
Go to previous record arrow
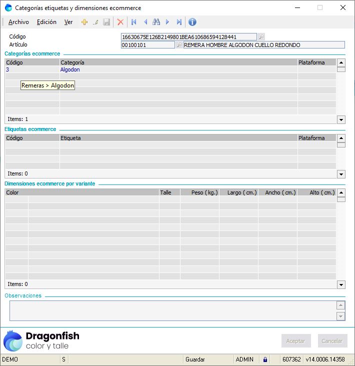pyautogui.click(x=145, y=22)
